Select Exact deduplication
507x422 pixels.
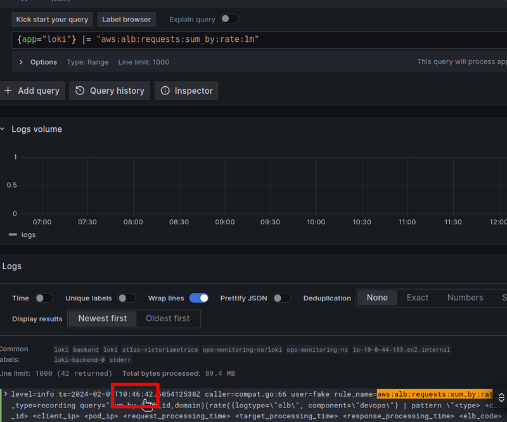point(417,298)
